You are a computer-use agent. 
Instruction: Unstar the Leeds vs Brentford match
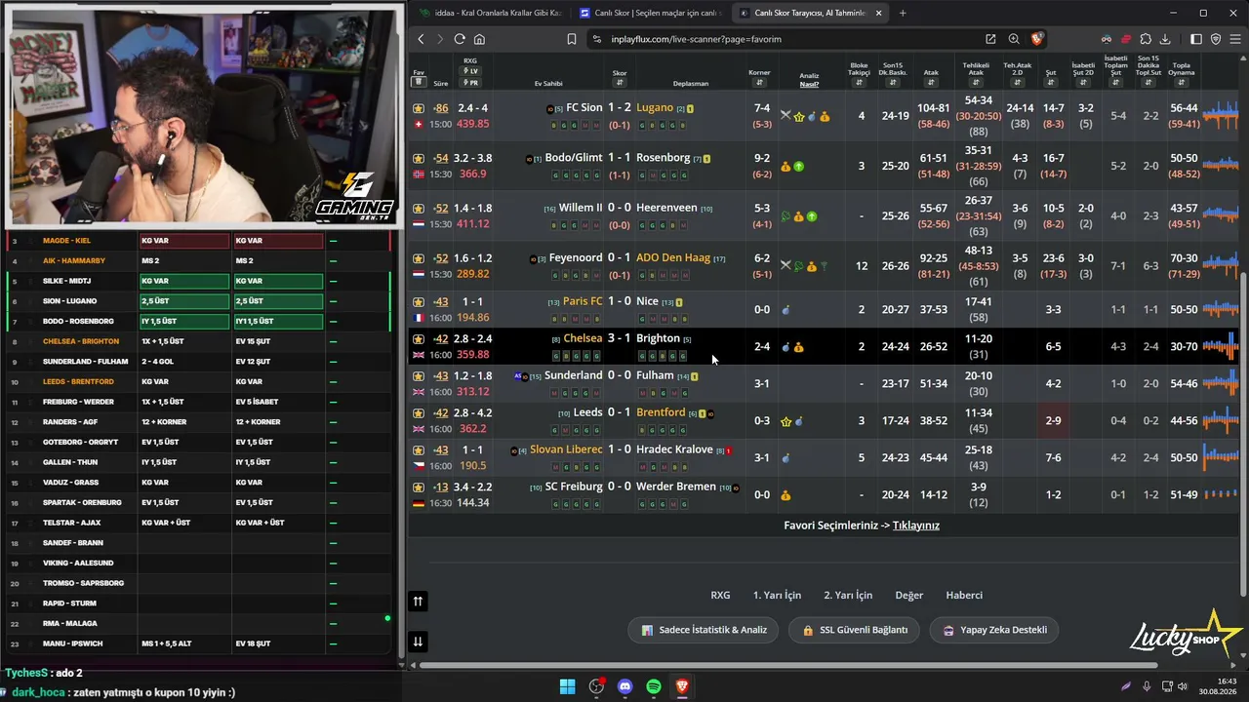click(x=419, y=413)
